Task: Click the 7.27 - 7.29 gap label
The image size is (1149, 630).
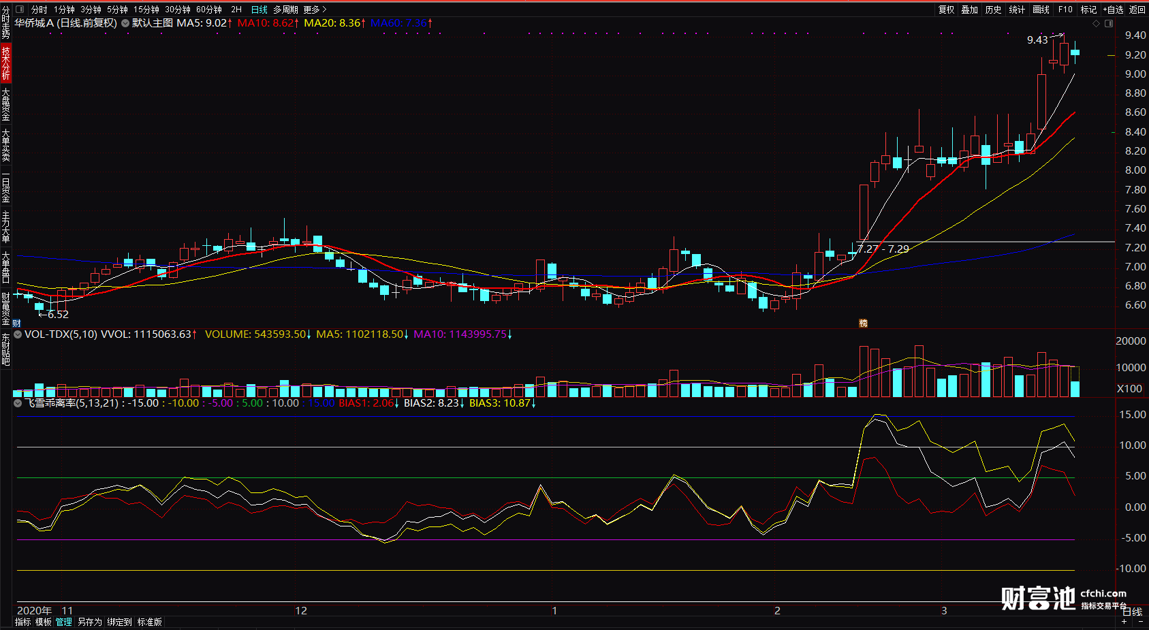Action: pyautogui.click(x=883, y=249)
